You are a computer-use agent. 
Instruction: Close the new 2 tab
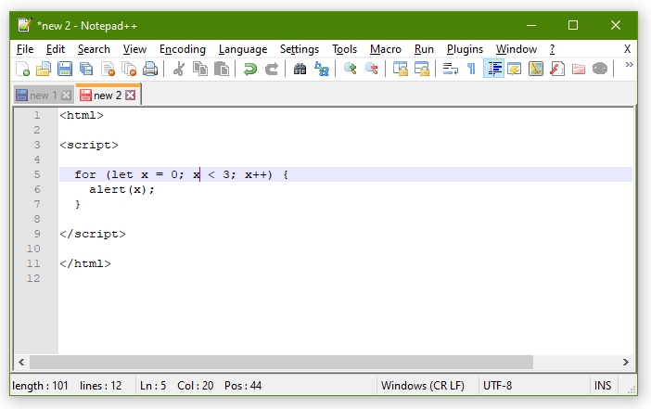tap(131, 96)
